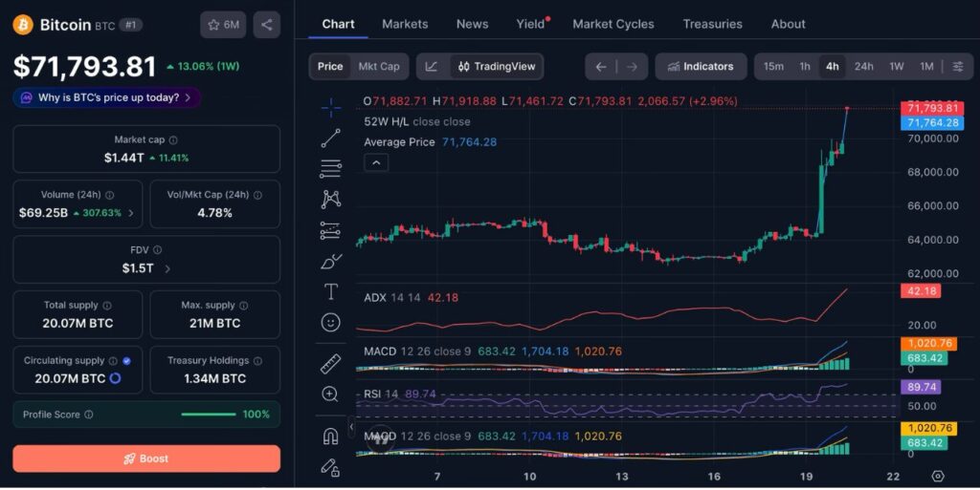Show Circulating supply info icon
This screenshot has width=980, height=490.
pyautogui.click(x=113, y=361)
